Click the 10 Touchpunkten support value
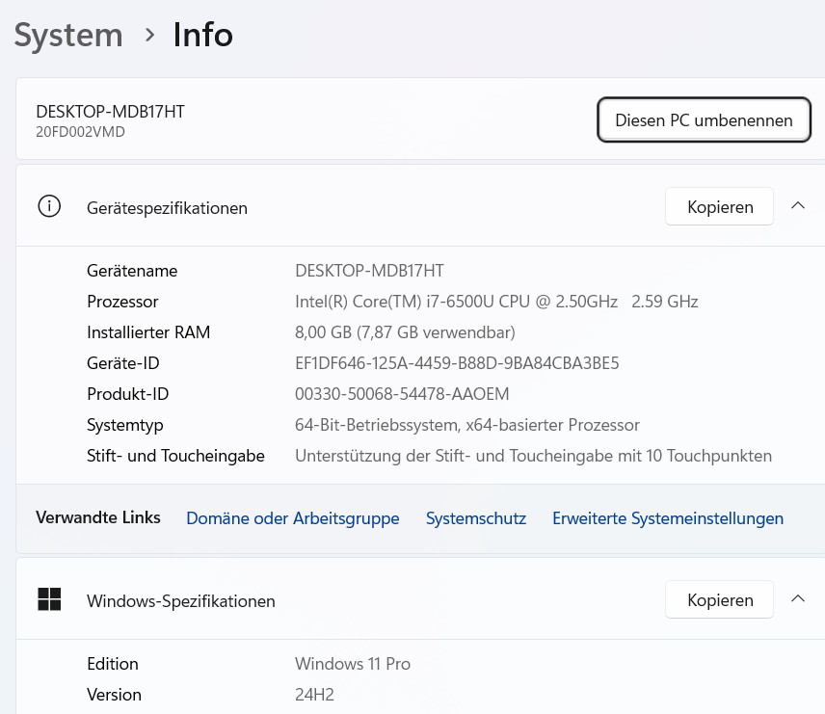 (x=534, y=456)
